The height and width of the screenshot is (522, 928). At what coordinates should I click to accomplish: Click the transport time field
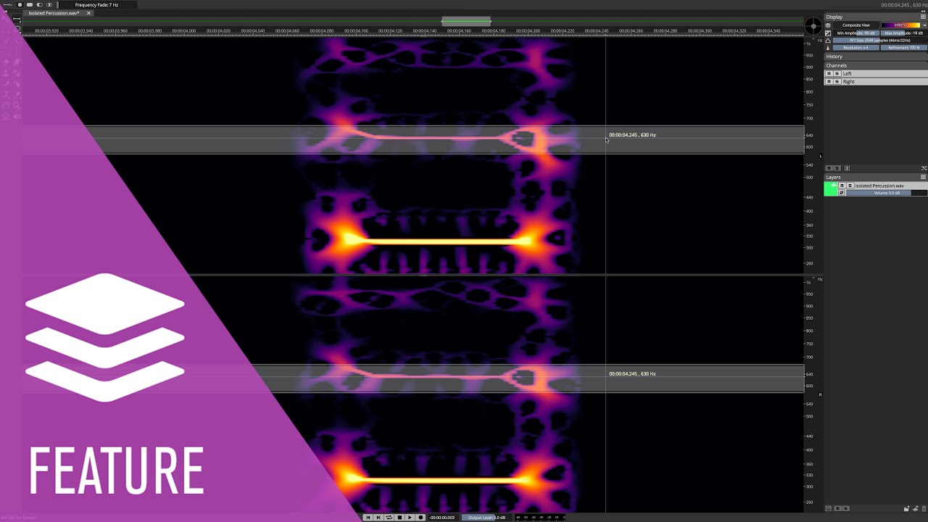tap(442, 518)
